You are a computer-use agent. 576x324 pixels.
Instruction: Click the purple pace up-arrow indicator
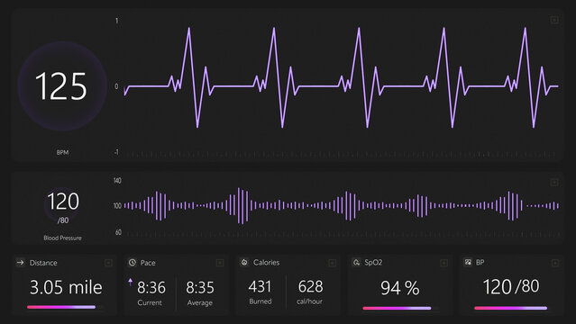pyautogui.click(x=131, y=282)
